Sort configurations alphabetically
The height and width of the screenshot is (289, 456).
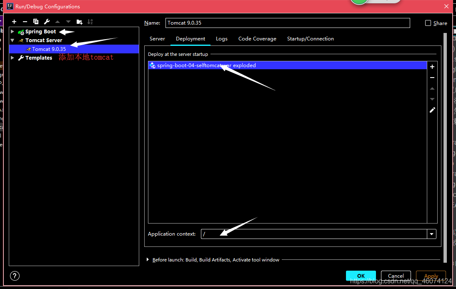(x=90, y=22)
